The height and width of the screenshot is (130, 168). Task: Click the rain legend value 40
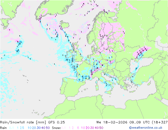point(43,128)
